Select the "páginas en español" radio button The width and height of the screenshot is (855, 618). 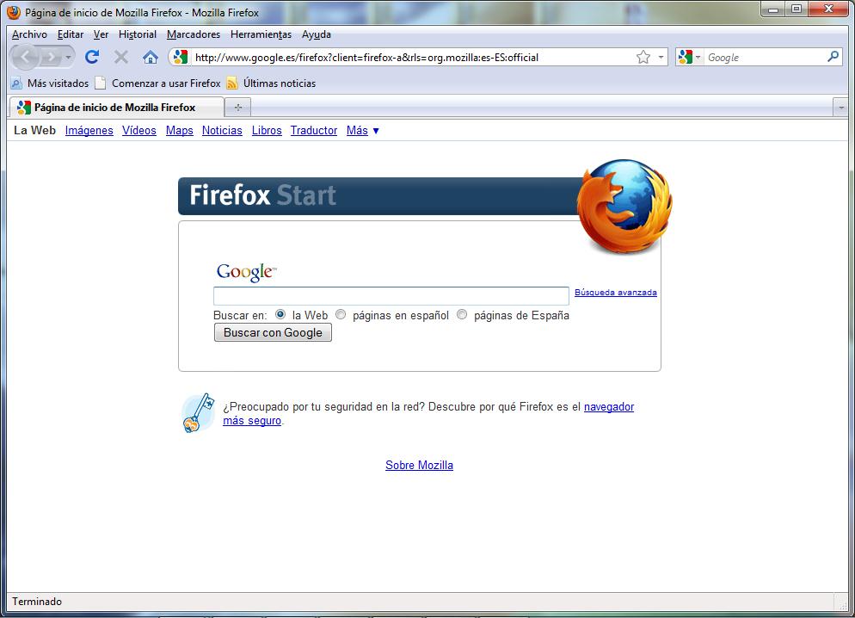[x=341, y=315]
